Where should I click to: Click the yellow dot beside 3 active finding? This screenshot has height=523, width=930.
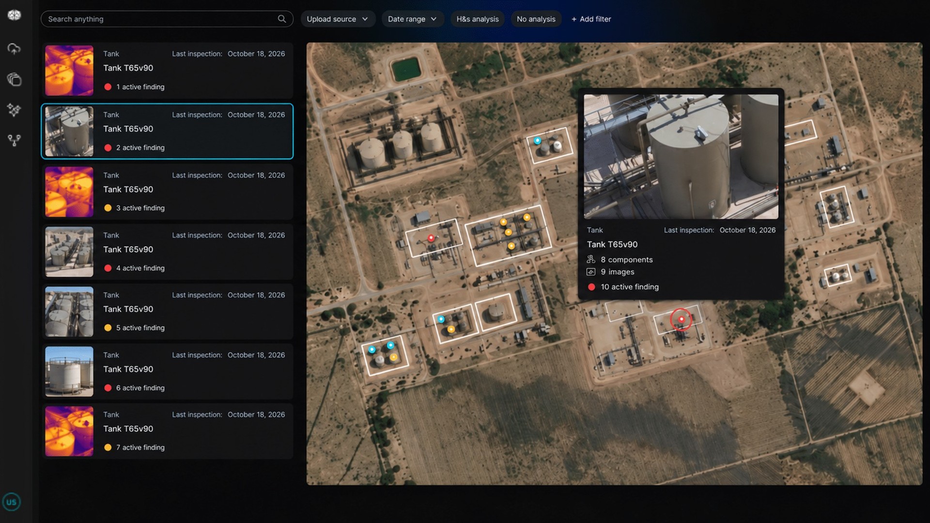click(108, 208)
